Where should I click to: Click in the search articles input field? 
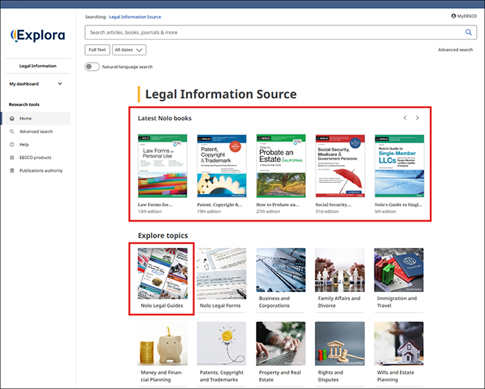(275, 32)
